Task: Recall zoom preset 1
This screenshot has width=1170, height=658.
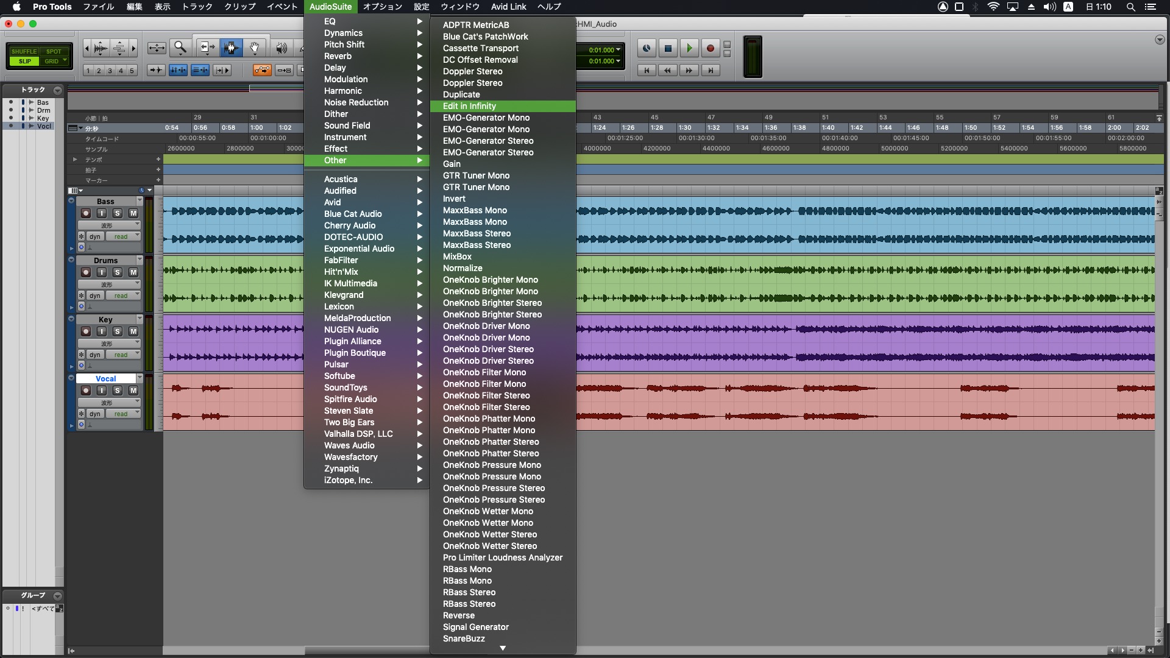Action: pos(88,71)
